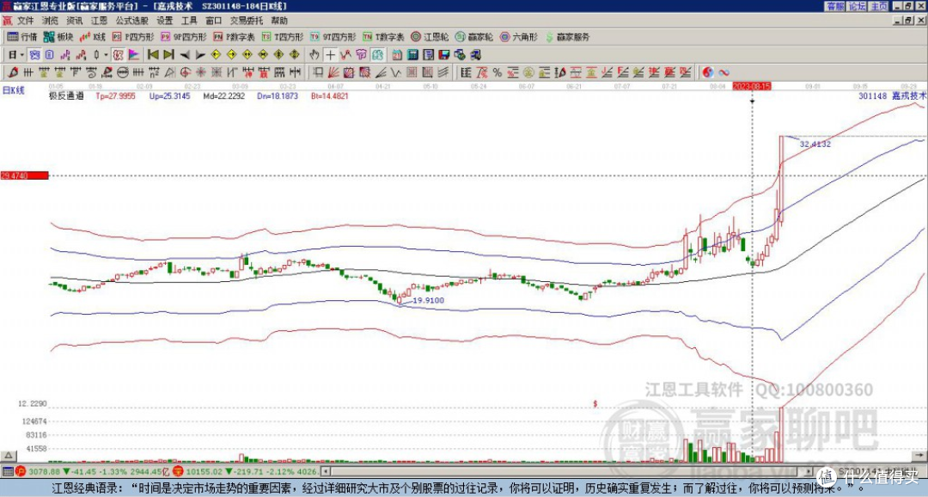The height and width of the screenshot is (497, 928).
Task: Open the calendar icon tool
Action: 397,55
